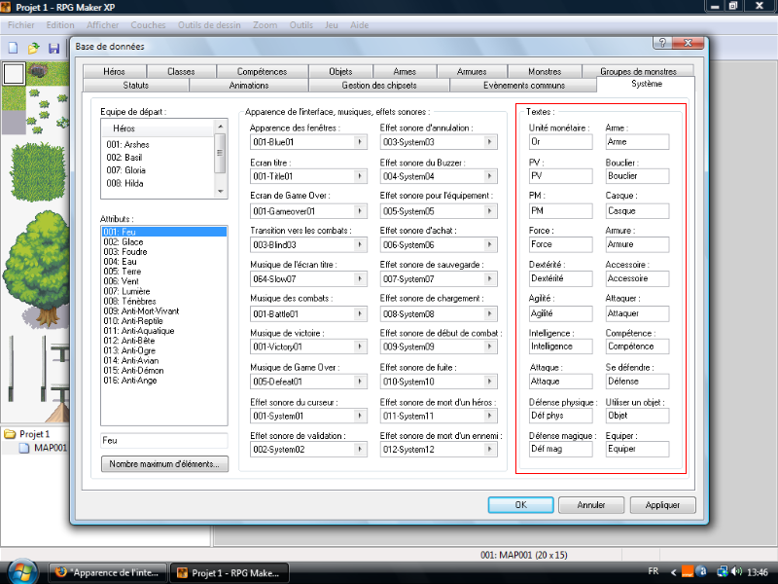Click Nombre maximum d'éléments button
Image resolution: width=778 pixels, height=584 pixels.
pyautogui.click(x=163, y=464)
